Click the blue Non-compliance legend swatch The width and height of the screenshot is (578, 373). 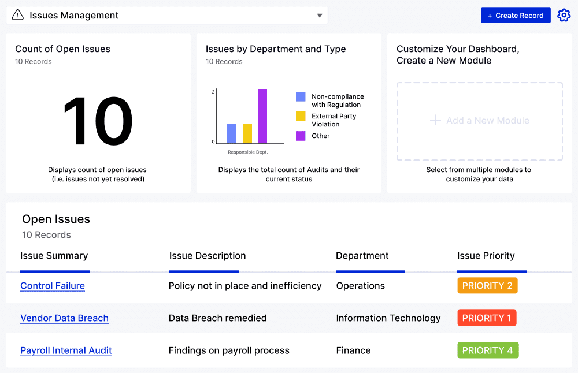pyautogui.click(x=301, y=97)
